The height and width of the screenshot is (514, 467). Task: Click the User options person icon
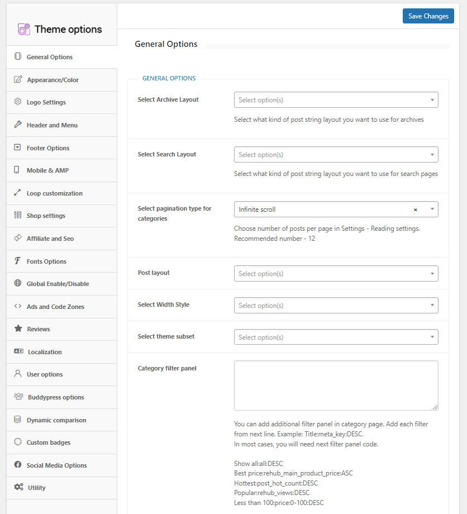pyautogui.click(x=16, y=374)
